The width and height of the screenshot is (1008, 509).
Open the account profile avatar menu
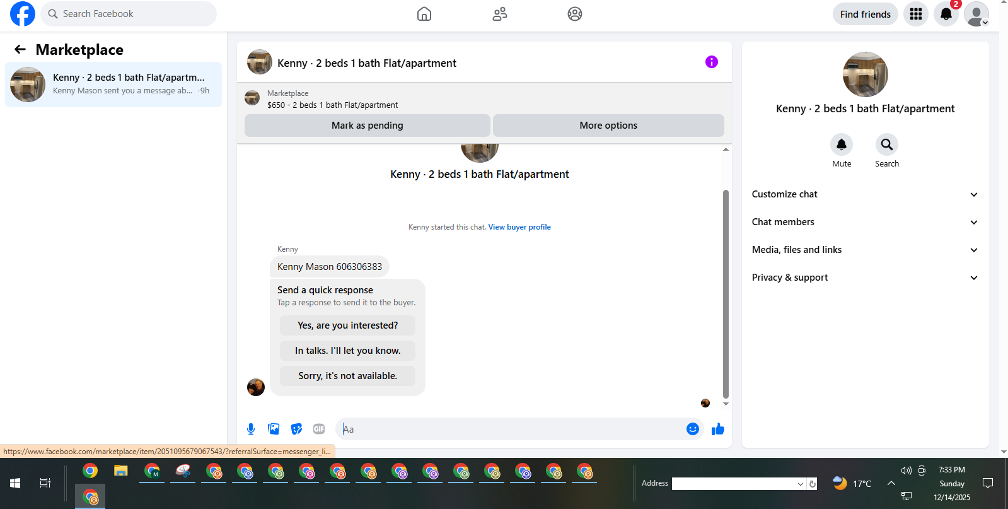click(x=976, y=14)
